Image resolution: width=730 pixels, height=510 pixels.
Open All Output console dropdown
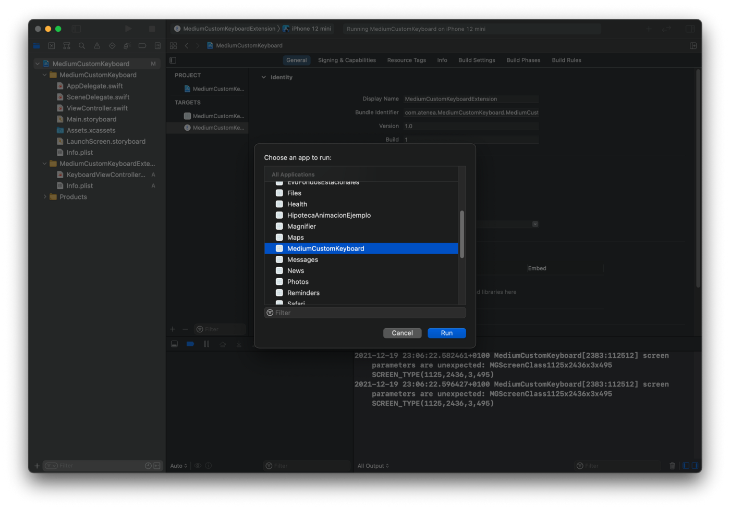point(373,466)
